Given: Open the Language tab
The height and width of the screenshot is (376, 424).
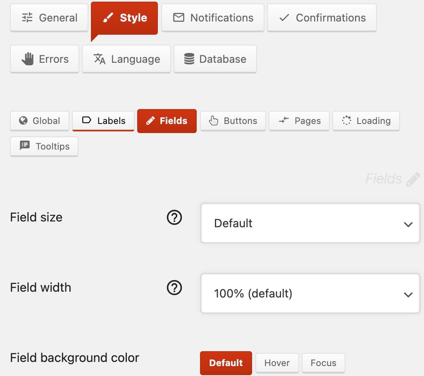Looking at the screenshot, I should (126, 59).
